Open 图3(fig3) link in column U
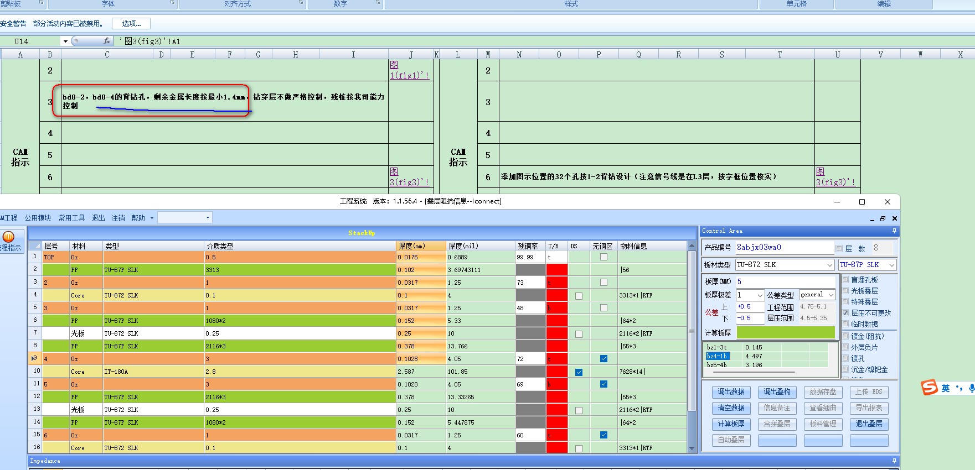This screenshot has width=975, height=470. coord(835,177)
